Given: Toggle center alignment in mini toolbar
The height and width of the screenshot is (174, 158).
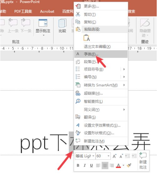Looking at the screenshot, I should click(x=105, y=166).
